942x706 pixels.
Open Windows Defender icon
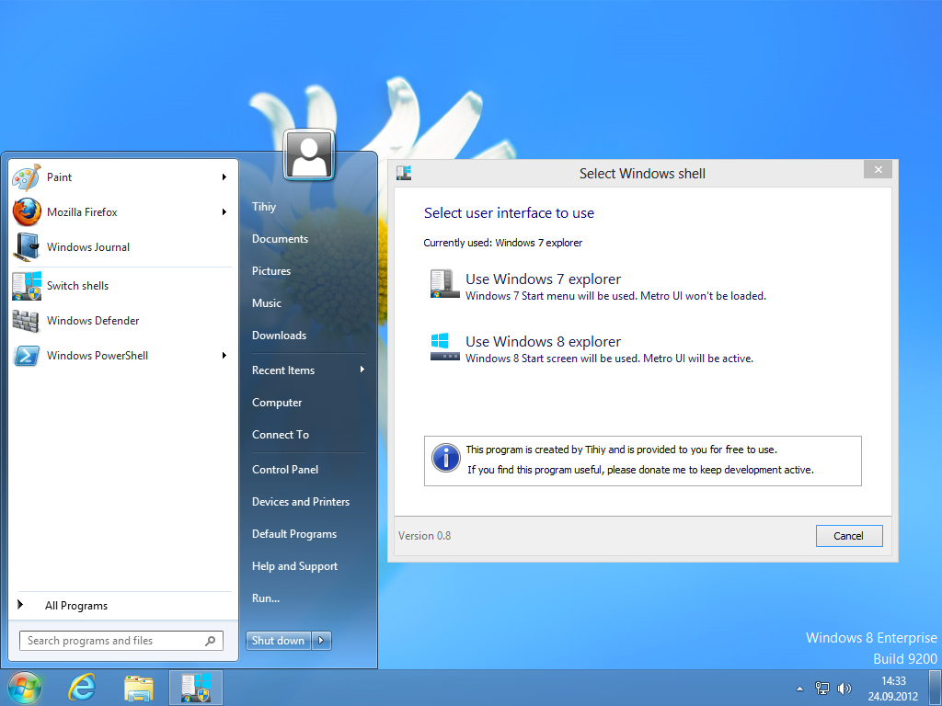click(x=27, y=321)
